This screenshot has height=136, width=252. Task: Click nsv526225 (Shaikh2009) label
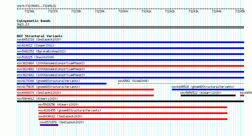pyautogui.click(x=36, y=57)
